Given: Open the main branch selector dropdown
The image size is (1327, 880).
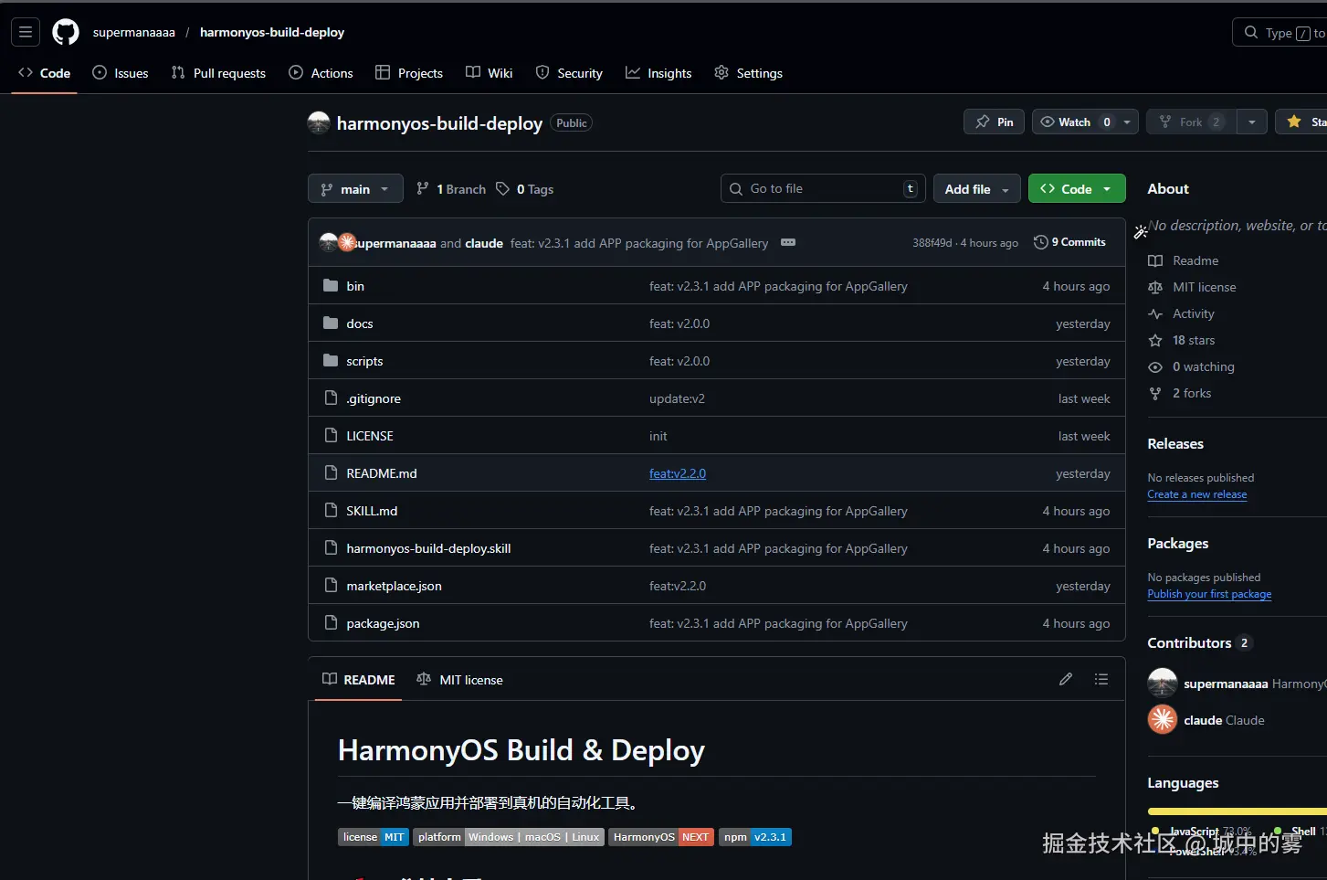Looking at the screenshot, I should [355, 189].
